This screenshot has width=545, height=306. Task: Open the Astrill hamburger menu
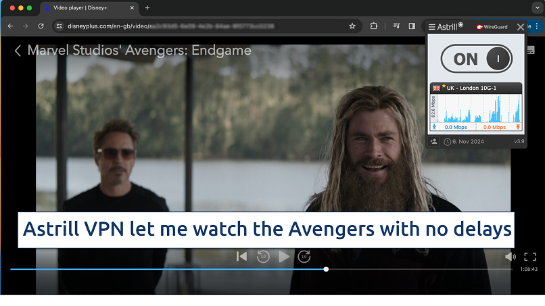pos(432,27)
